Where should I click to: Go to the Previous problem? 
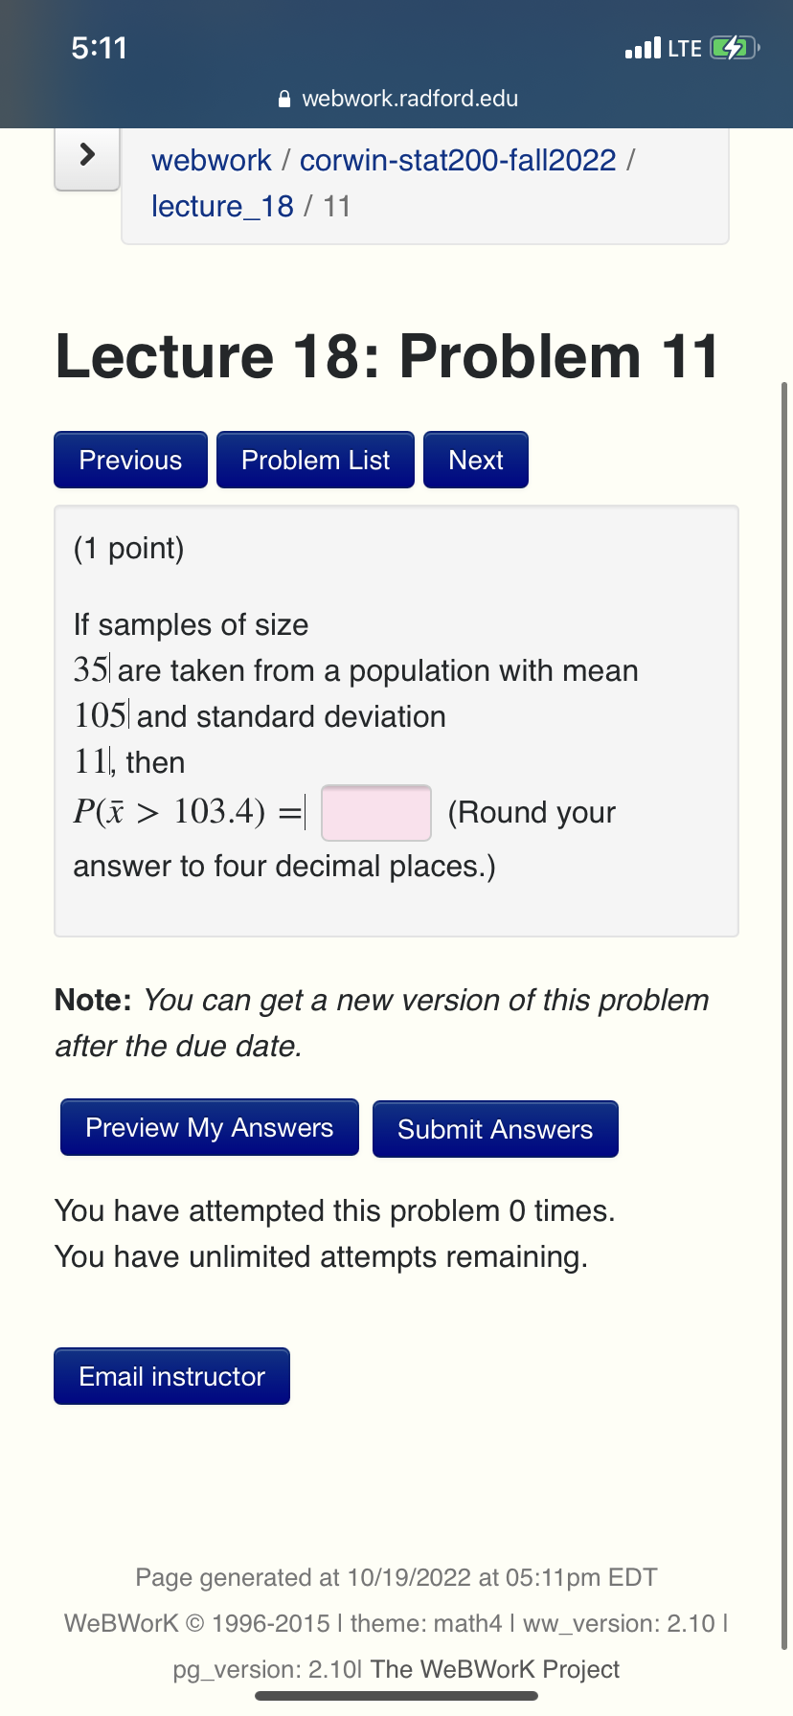tap(130, 460)
